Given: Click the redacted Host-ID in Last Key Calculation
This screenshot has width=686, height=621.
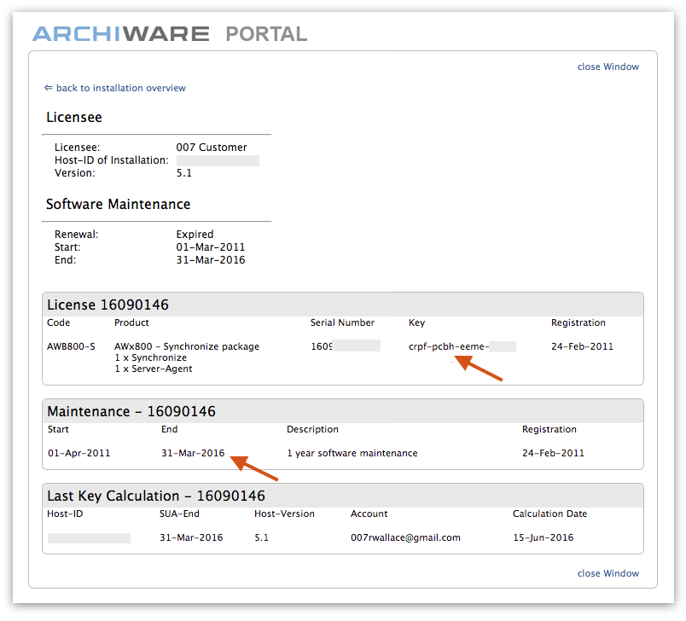Looking at the screenshot, I should (89, 537).
